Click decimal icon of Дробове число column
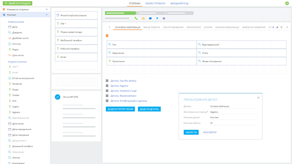Image resolution: width=292 pixels, height=164 pixels. tap(10, 38)
